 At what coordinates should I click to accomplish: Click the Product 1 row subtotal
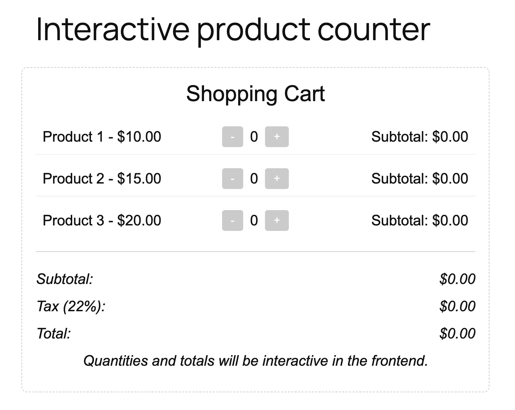tap(420, 137)
